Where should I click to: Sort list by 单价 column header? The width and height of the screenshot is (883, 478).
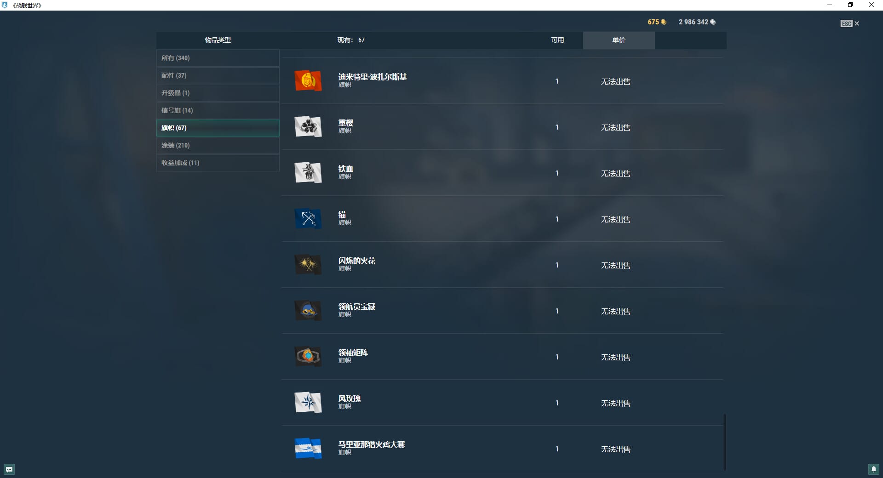[619, 40]
